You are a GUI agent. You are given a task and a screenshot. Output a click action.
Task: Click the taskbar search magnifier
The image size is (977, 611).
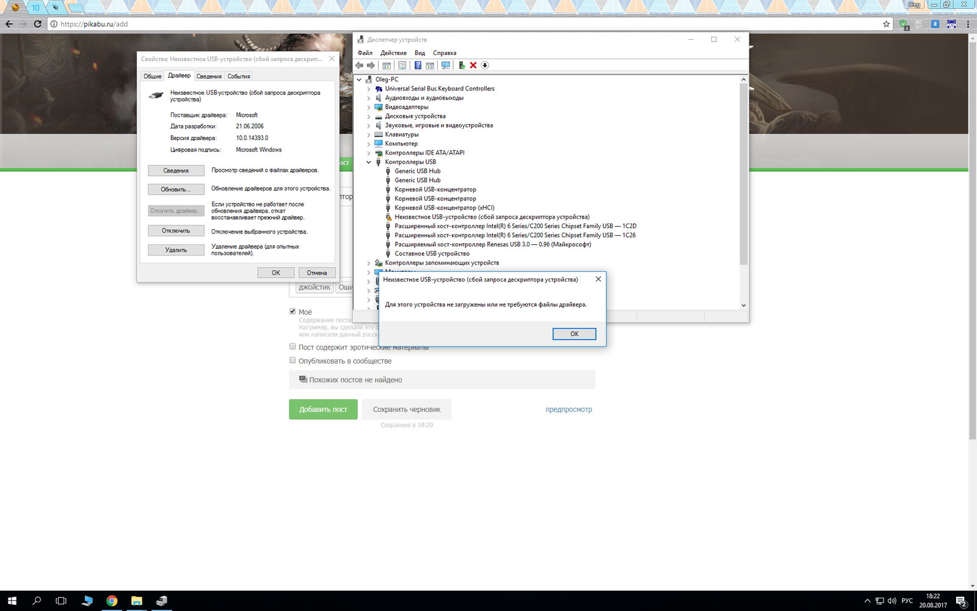coord(37,601)
